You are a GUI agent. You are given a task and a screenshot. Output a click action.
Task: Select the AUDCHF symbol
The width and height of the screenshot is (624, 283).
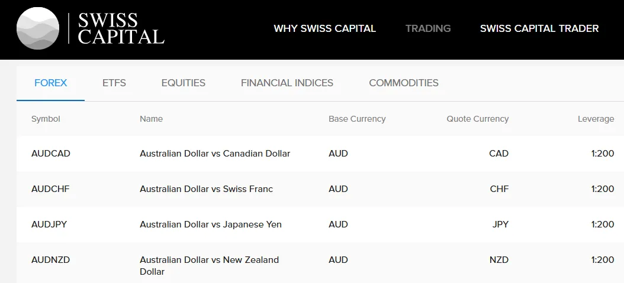[x=50, y=189]
